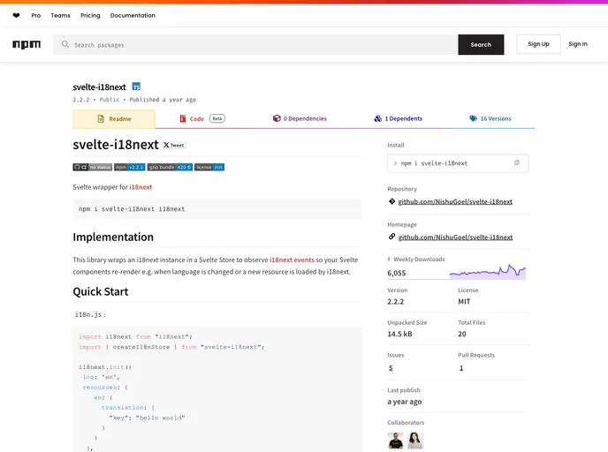The height and width of the screenshot is (452, 608).
Task: Click the Quick Start heading
Action: [x=101, y=291]
